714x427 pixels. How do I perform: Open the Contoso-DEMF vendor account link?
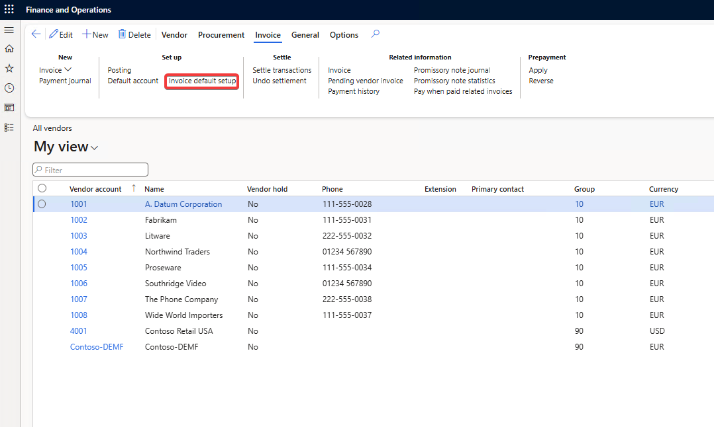click(97, 347)
